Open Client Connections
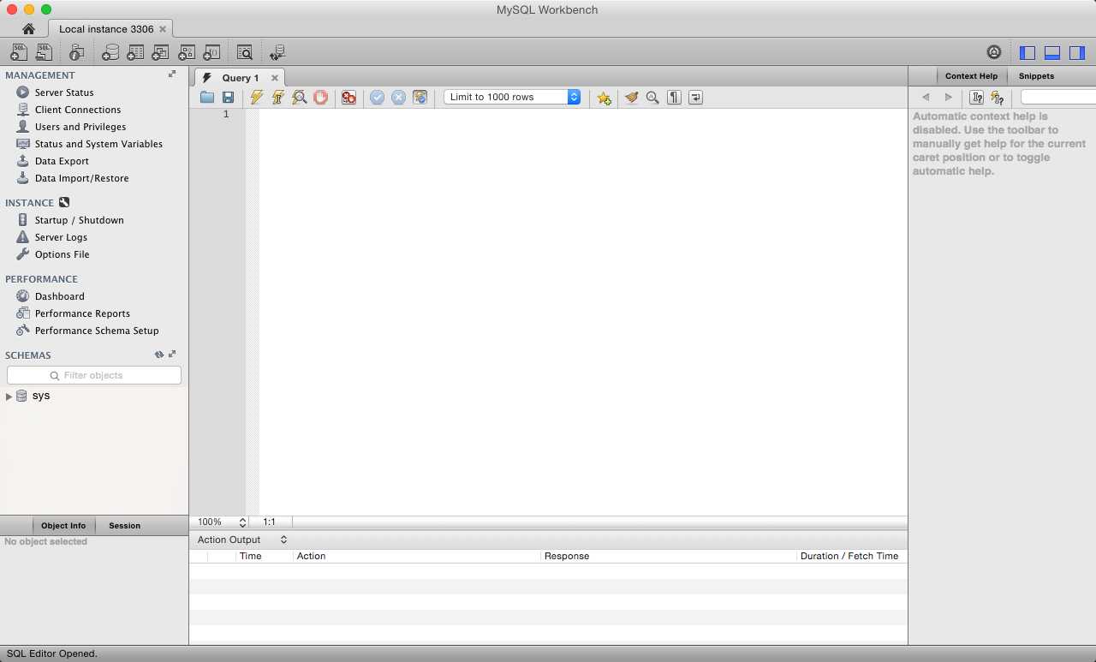The image size is (1096, 662). (x=78, y=110)
